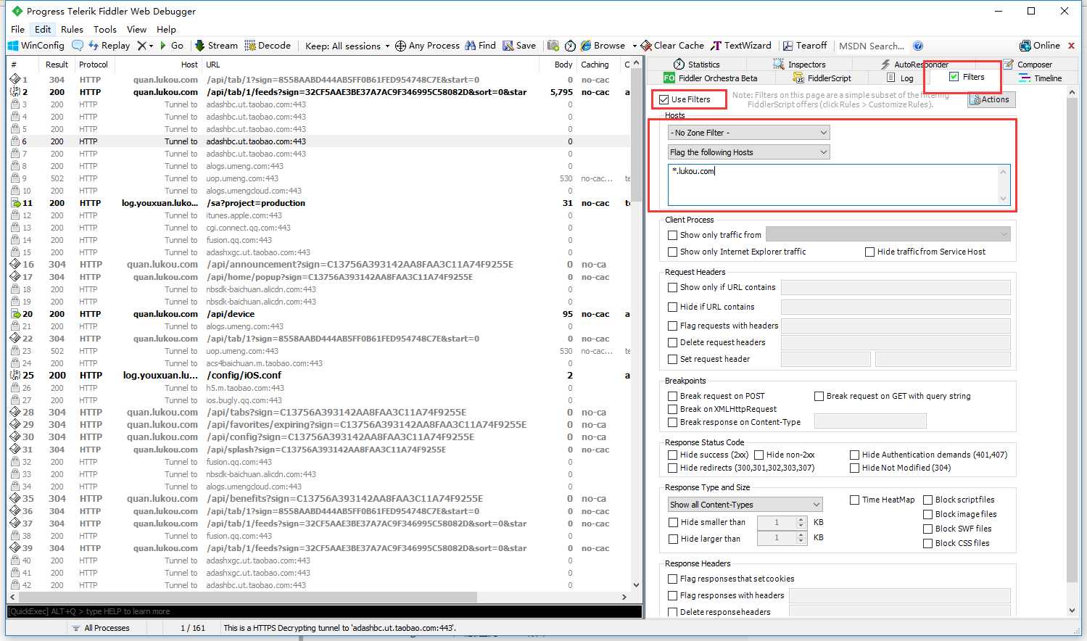
Task: Click the Clear Cache toolbar button
Action: click(x=672, y=45)
